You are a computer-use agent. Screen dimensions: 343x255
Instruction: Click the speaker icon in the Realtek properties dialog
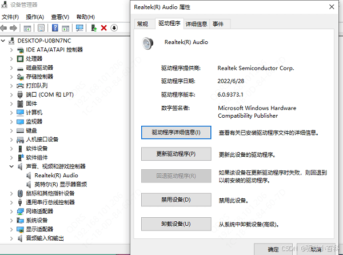click(147, 43)
